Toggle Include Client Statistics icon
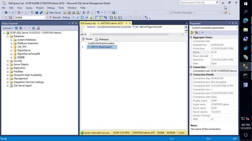This screenshot has width=252, height=141. pos(105,17)
